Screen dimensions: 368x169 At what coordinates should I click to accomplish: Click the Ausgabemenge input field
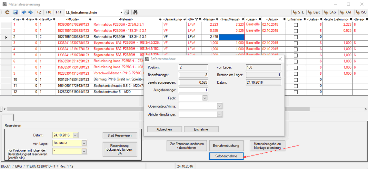[x=193, y=90]
